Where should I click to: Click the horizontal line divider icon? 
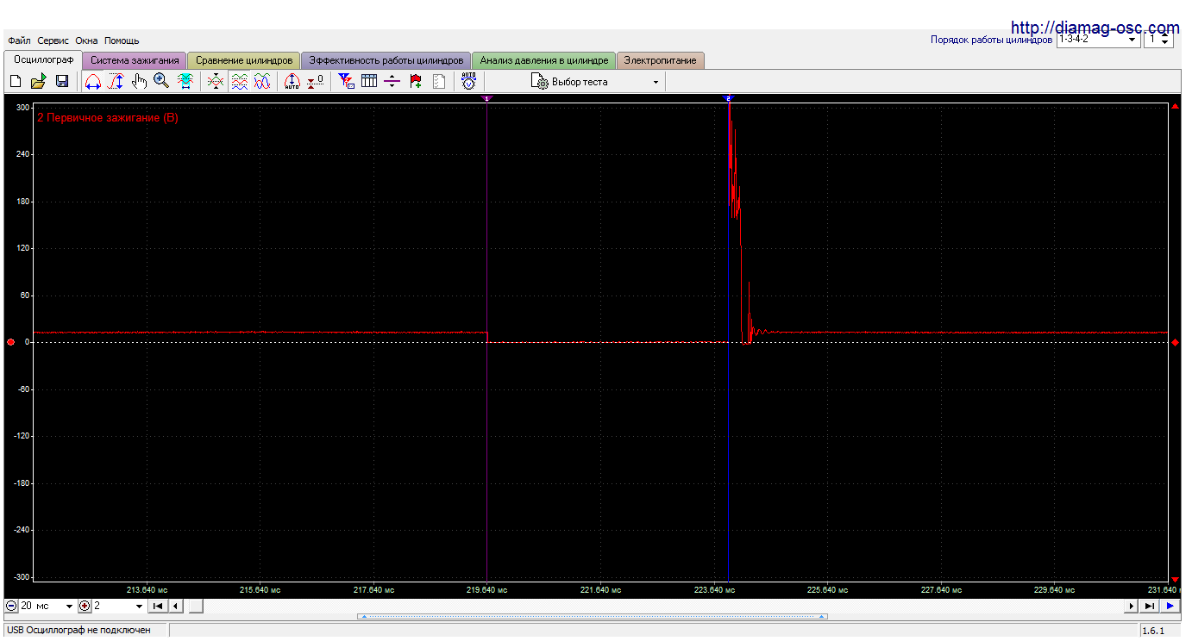point(392,81)
